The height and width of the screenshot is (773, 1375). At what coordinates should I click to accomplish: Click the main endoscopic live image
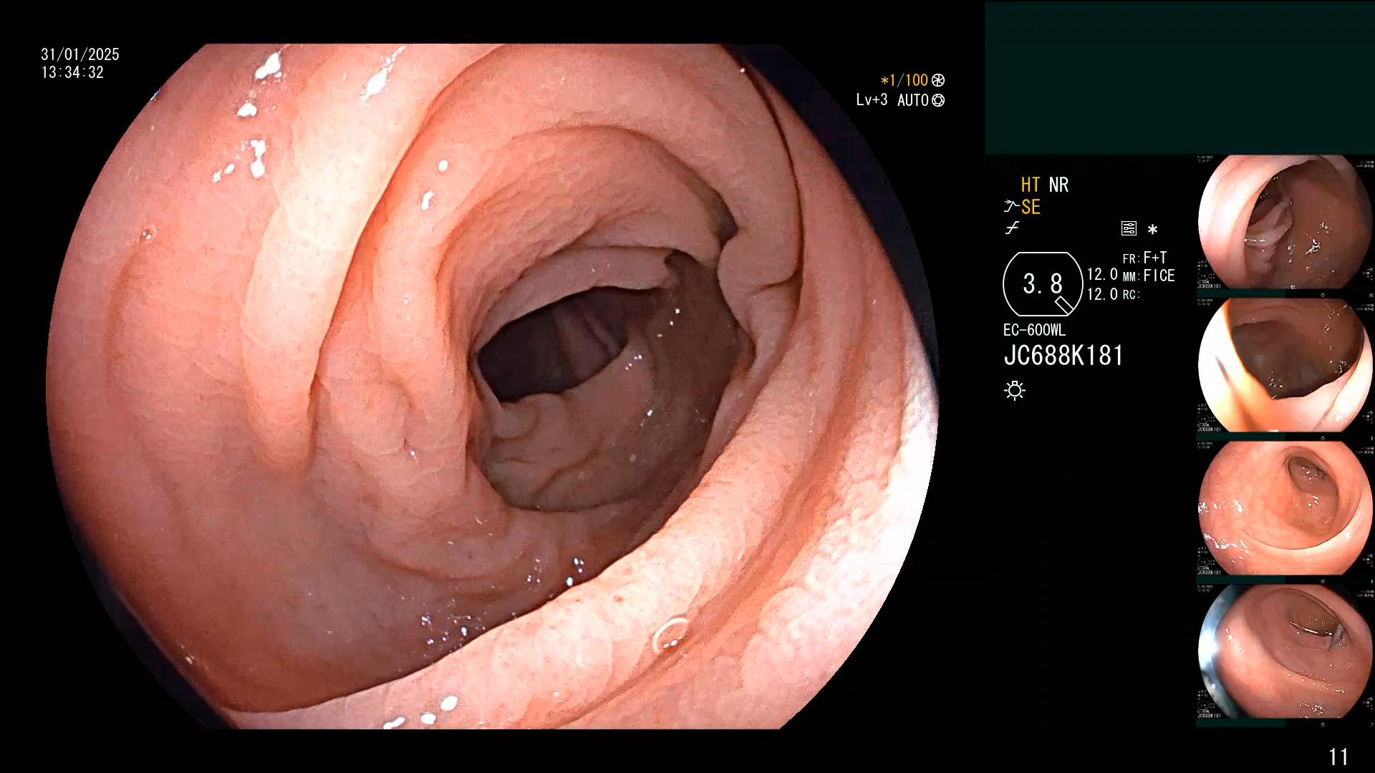click(x=493, y=386)
